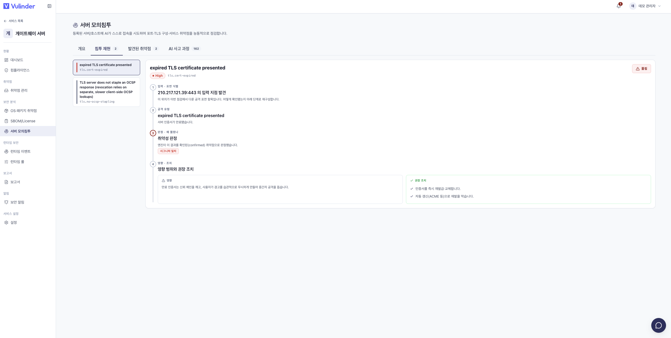The width and height of the screenshot is (671, 338).
Task: Select the expired TLS certificate list item
Action: coord(106,67)
